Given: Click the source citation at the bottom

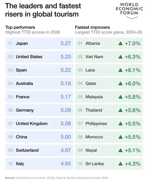Looking at the screenshot, I should [x=57, y=178].
